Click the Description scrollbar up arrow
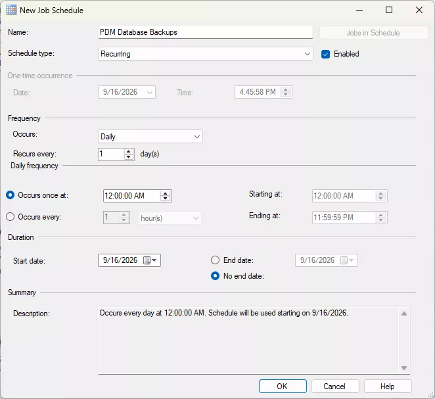The width and height of the screenshot is (435, 399). click(404, 314)
